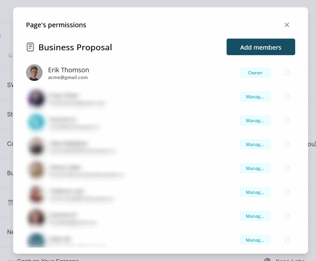This screenshot has height=261, width=316.
Task: Click remove icon on sixth Manag... row
Action: 287,216
